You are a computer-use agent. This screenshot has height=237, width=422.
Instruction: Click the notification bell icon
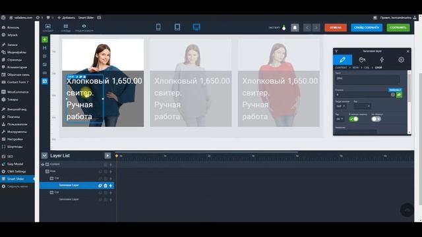tap(295, 28)
